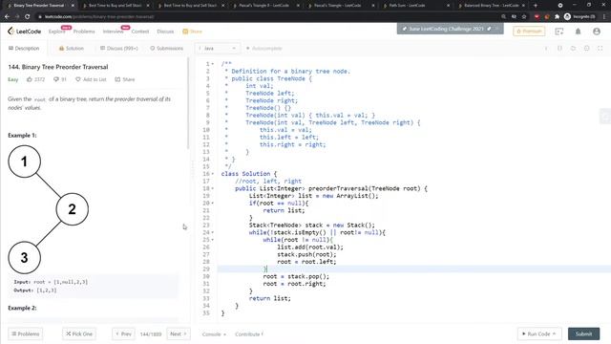Click the Easy difficulty label
611x344 pixels.
click(12, 79)
